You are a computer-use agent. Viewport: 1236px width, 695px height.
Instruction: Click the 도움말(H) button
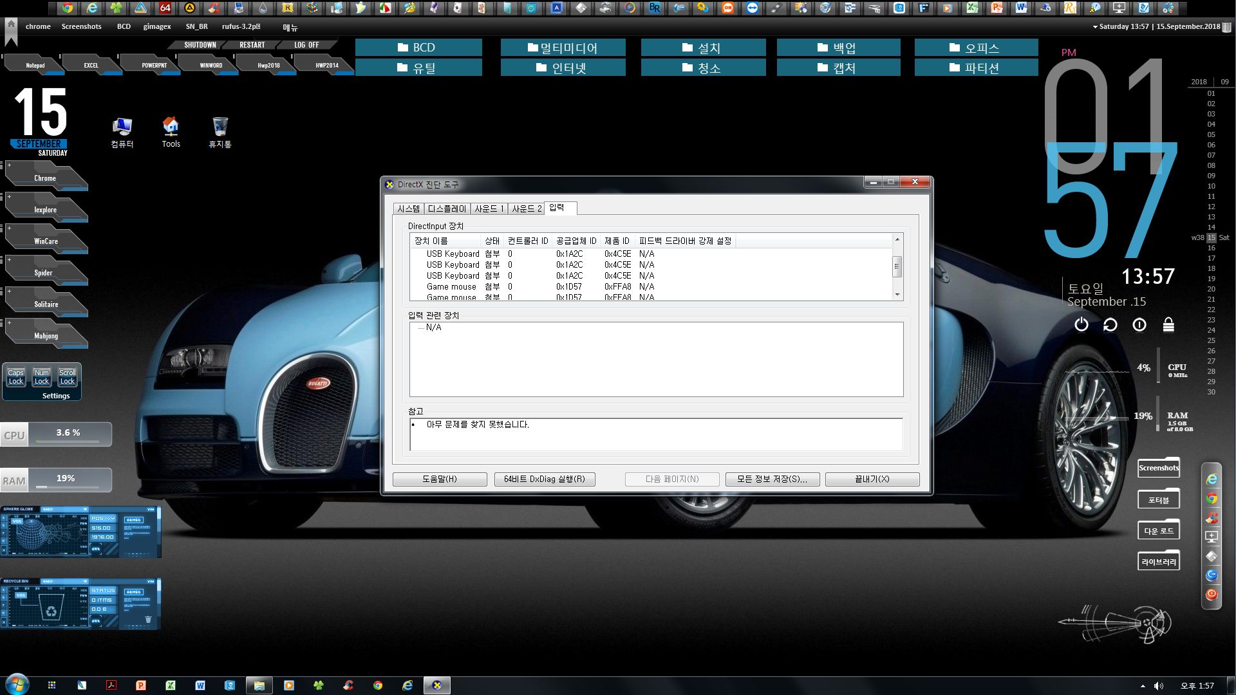pyautogui.click(x=440, y=479)
